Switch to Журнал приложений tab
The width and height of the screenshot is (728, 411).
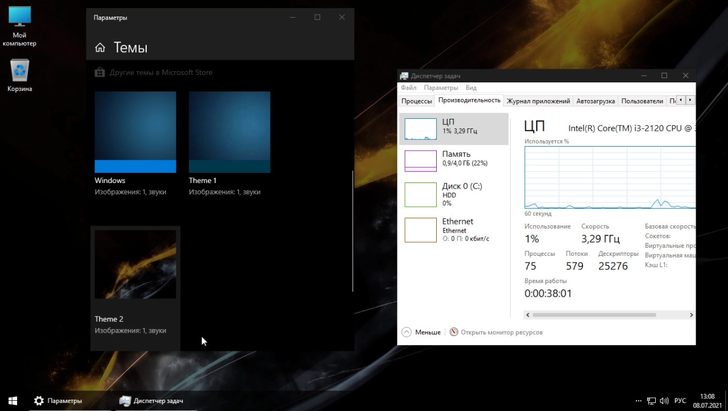(x=538, y=101)
